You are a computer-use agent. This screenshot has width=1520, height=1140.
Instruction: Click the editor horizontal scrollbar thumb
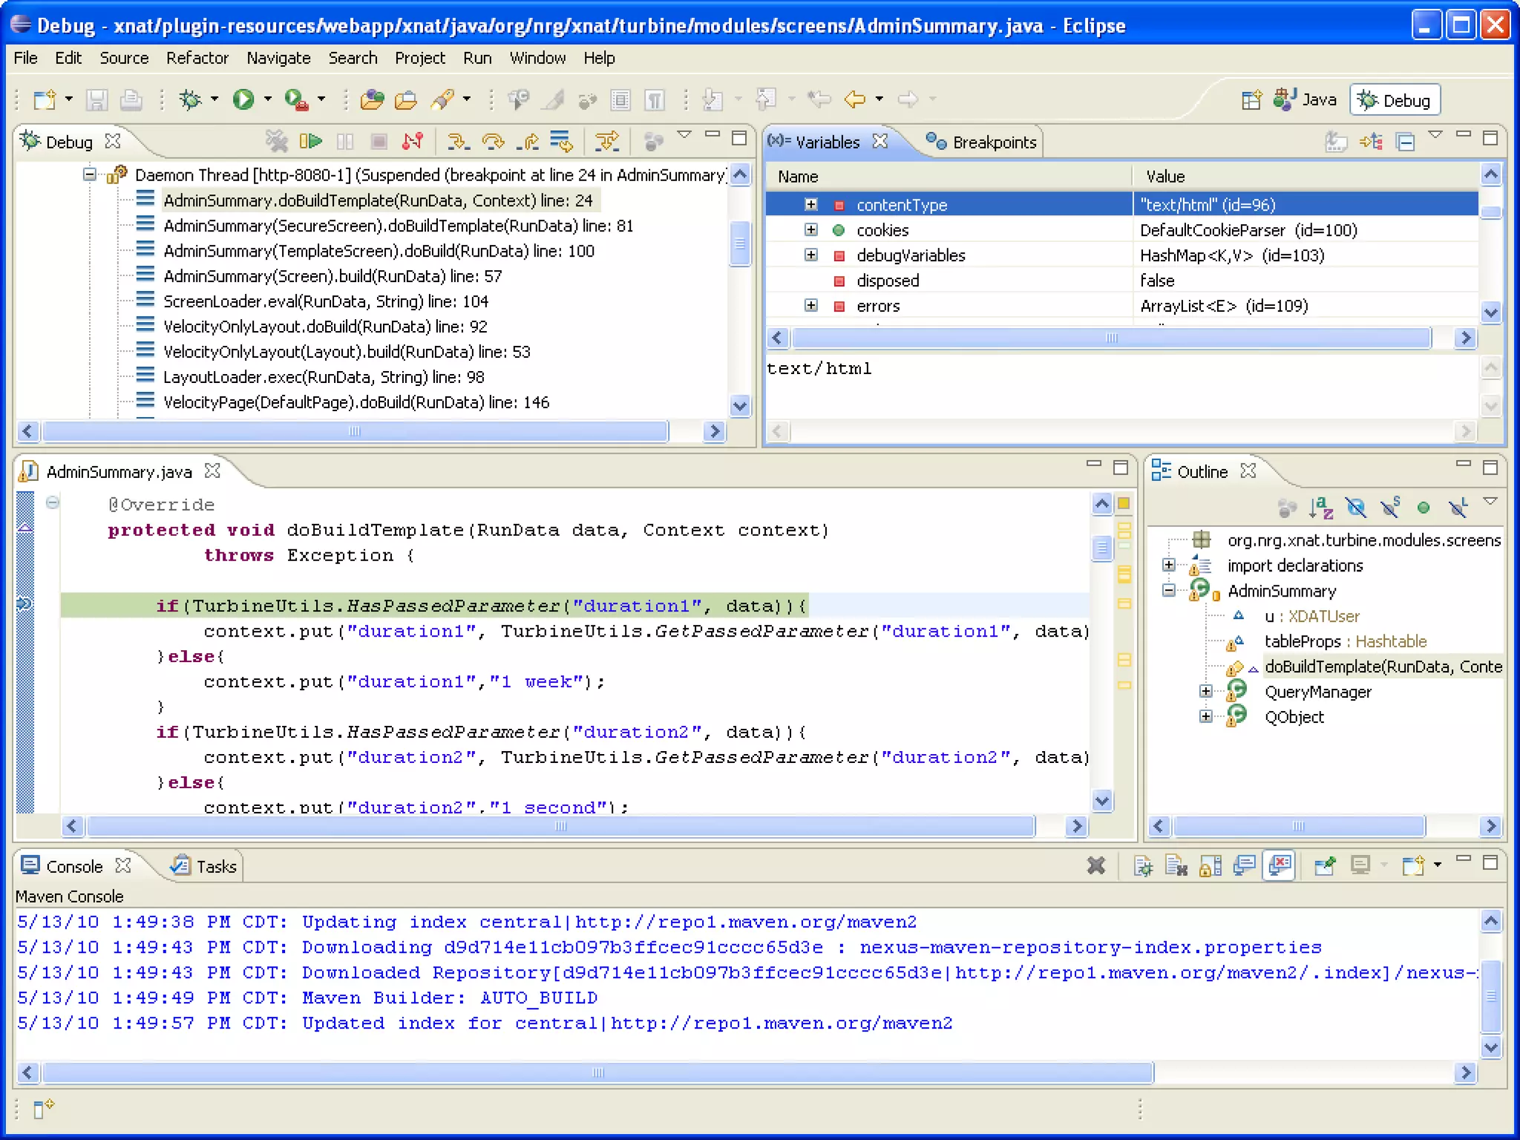click(561, 826)
